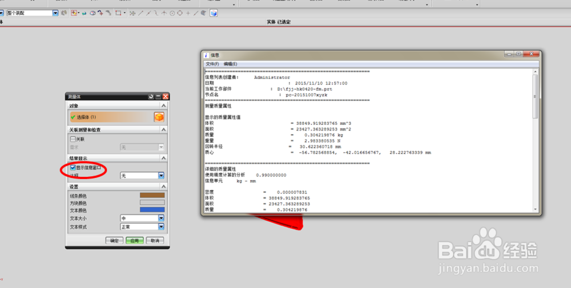Click the 2.983380535 N weight value
Image resolution: width=571 pixels, height=288 pixels.
tap(322, 141)
